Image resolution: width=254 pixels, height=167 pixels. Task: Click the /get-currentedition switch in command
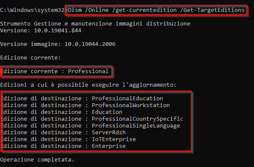tap(144, 10)
